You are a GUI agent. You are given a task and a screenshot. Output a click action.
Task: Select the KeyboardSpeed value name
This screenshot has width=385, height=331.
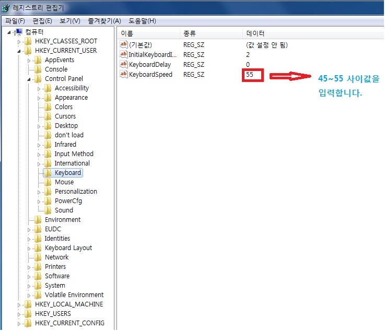[x=150, y=74]
